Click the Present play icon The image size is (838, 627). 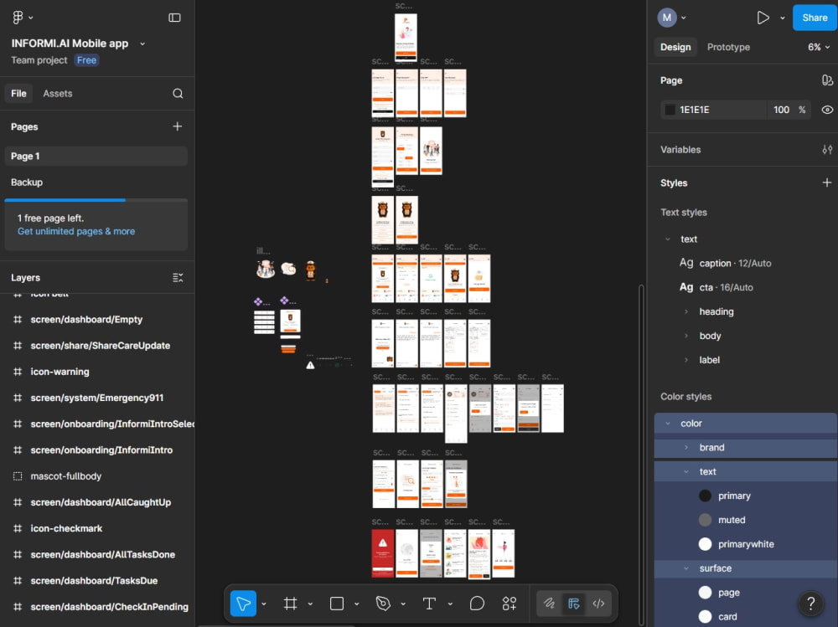763,18
